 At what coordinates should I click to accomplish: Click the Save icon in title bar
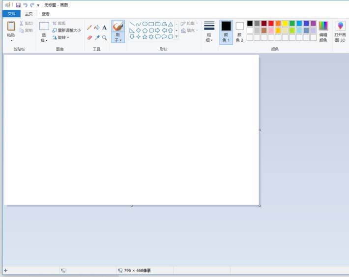(18, 5)
